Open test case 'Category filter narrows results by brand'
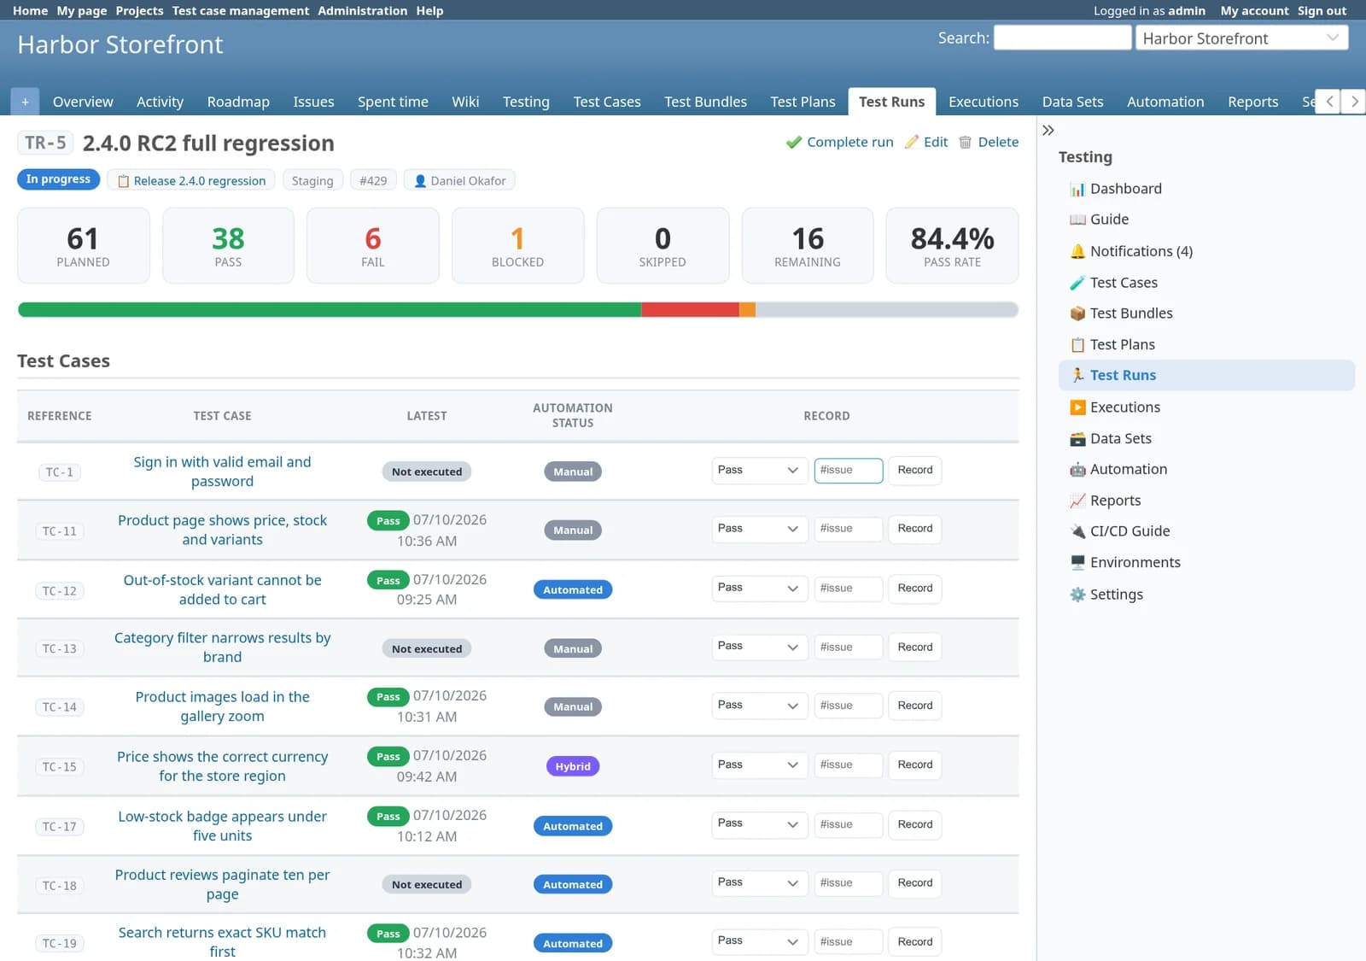The image size is (1366, 961). 222,648
